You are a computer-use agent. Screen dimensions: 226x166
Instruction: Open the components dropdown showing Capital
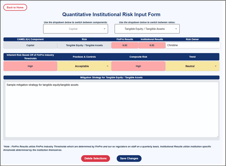[x=76, y=29]
